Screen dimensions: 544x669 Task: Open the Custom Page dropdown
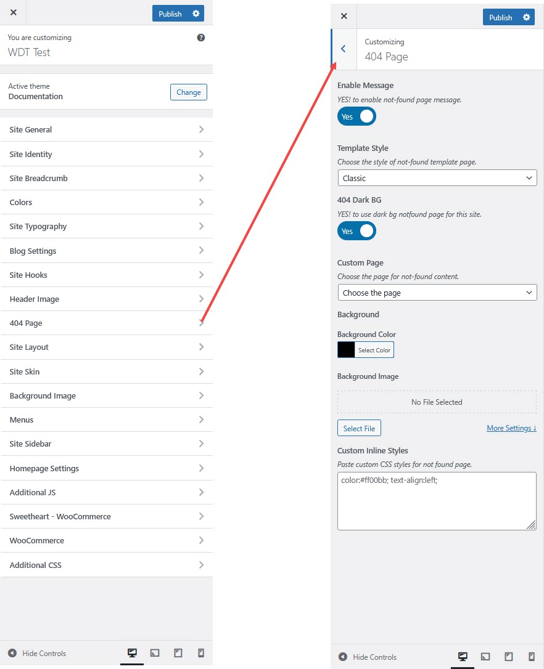437,293
